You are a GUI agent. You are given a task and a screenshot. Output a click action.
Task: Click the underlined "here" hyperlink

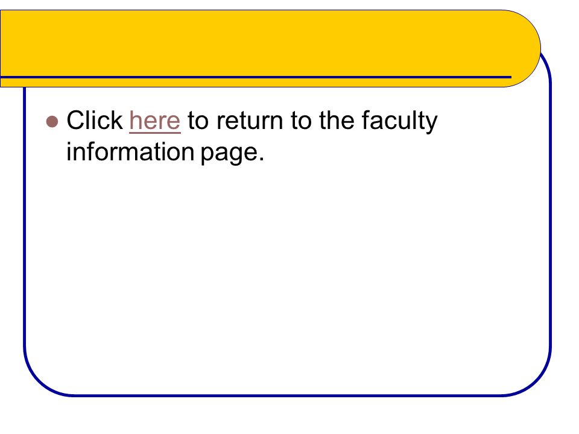(155, 121)
